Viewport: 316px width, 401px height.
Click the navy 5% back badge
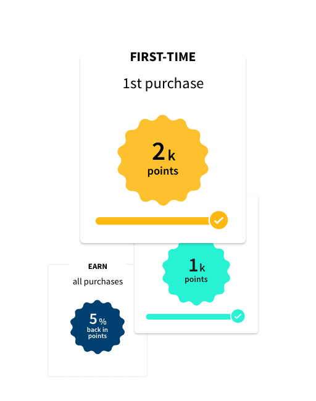click(98, 327)
